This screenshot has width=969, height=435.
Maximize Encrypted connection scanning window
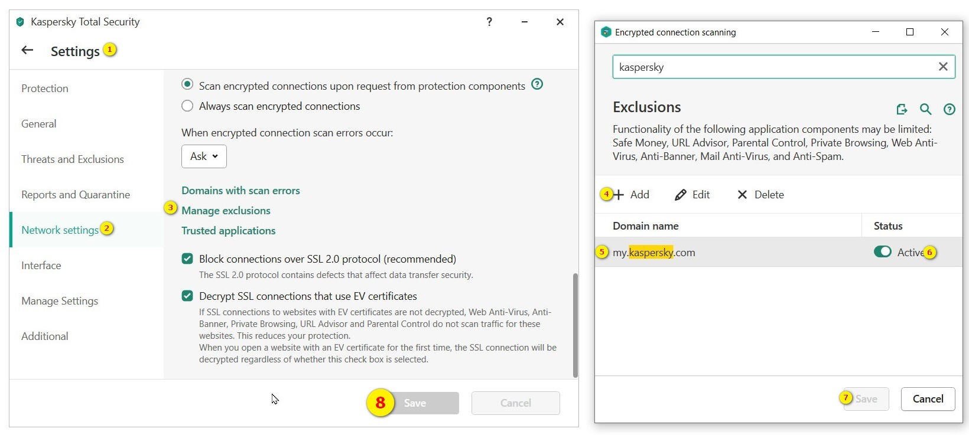pos(910,32)
